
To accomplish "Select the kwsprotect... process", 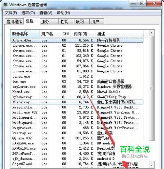I will [77, 128].
